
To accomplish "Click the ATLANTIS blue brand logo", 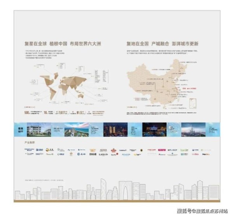I will pos(126,155).
